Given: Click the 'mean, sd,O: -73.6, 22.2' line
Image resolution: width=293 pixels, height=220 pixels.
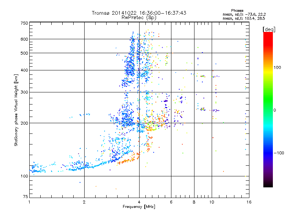Looking at the screenshot, I should click(244, 14).
